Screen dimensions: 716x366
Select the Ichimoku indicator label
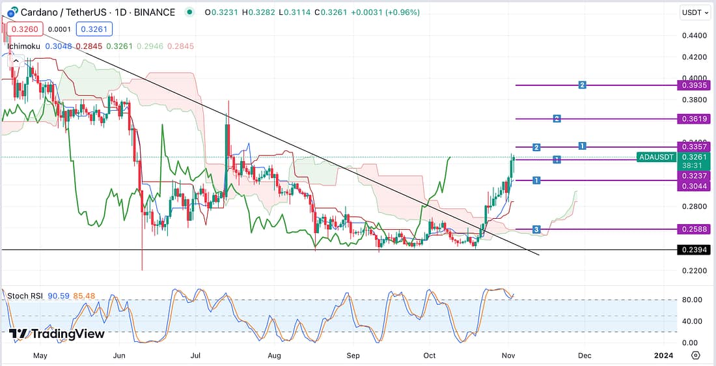point(23,46)
